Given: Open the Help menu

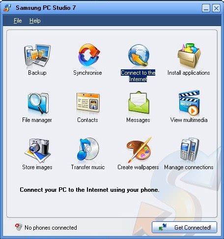Looking at the screenshot, I should (x=35, y=21).
